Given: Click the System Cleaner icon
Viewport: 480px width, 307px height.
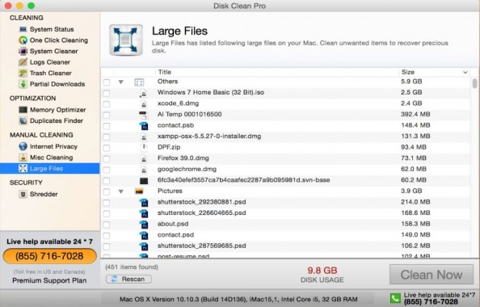Looking at the screenshot, I should tap(23, 51).
